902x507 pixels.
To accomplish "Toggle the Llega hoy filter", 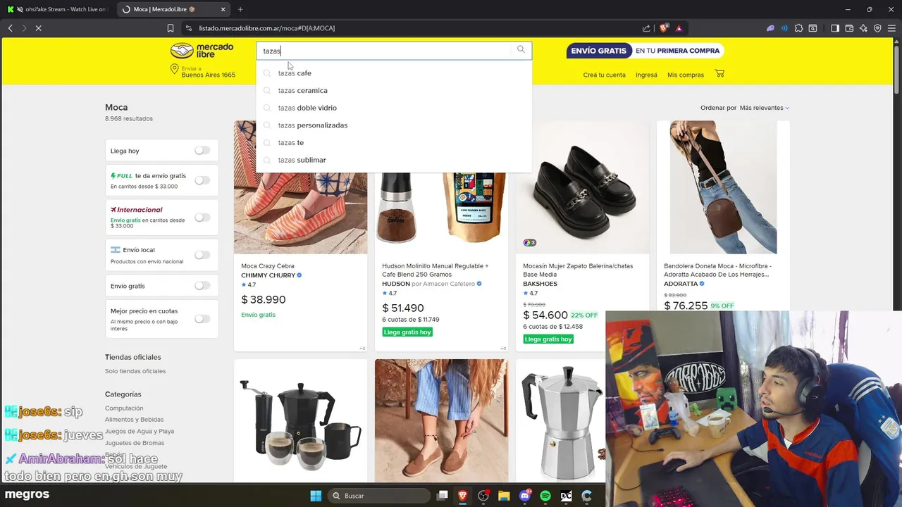I will (202, 151).
